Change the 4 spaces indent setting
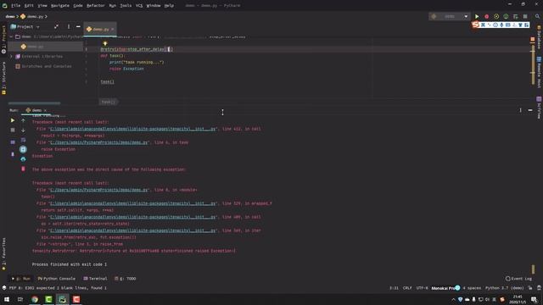Image resolution: width=543 pixels, height=305 pixels. (x=472, y=288)
